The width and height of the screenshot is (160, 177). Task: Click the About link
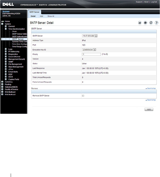click(146, 2)
